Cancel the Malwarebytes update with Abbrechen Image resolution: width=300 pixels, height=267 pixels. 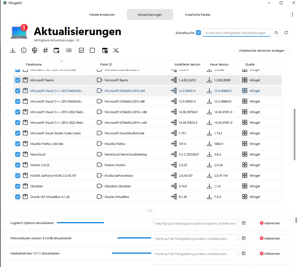click(x=270, y=238)
